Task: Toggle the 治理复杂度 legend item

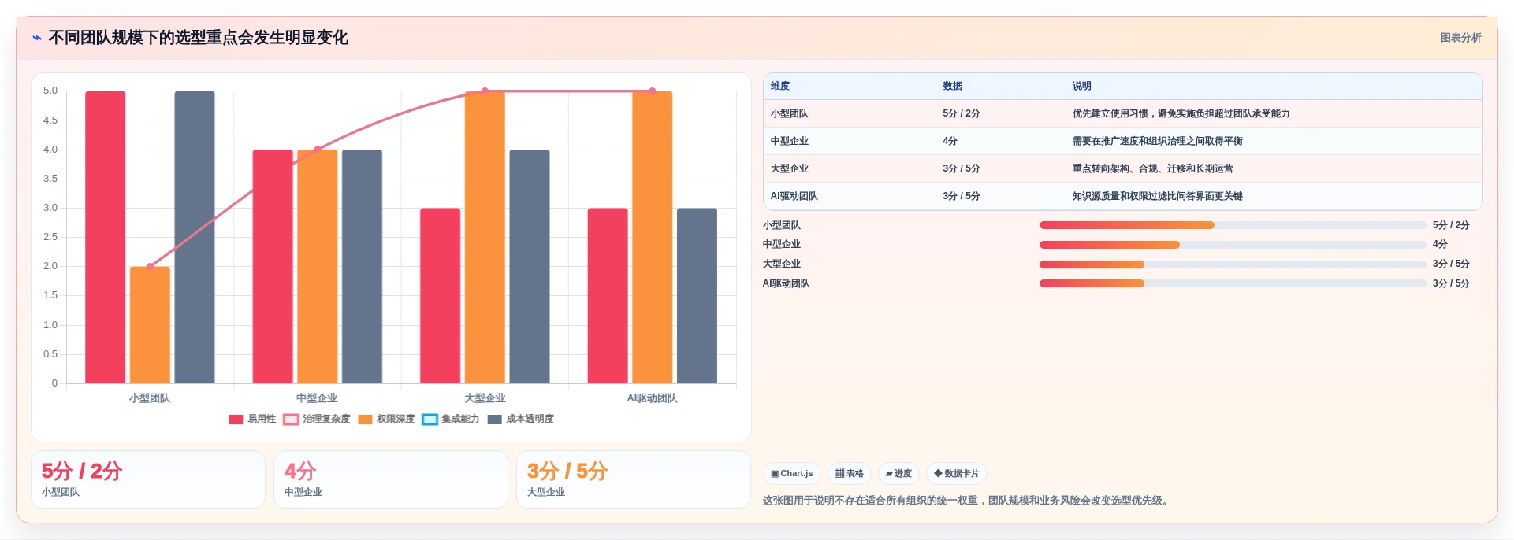Action: tap(317, 419)
